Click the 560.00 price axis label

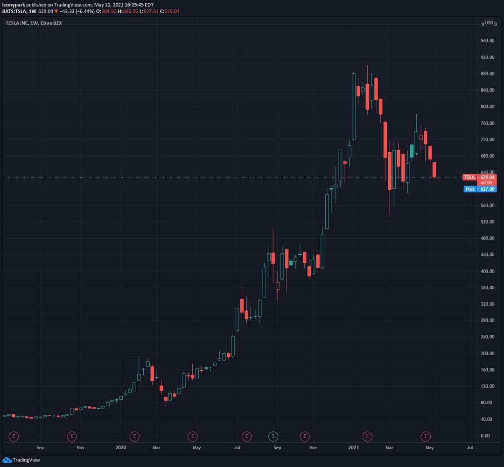coord(487,205)
